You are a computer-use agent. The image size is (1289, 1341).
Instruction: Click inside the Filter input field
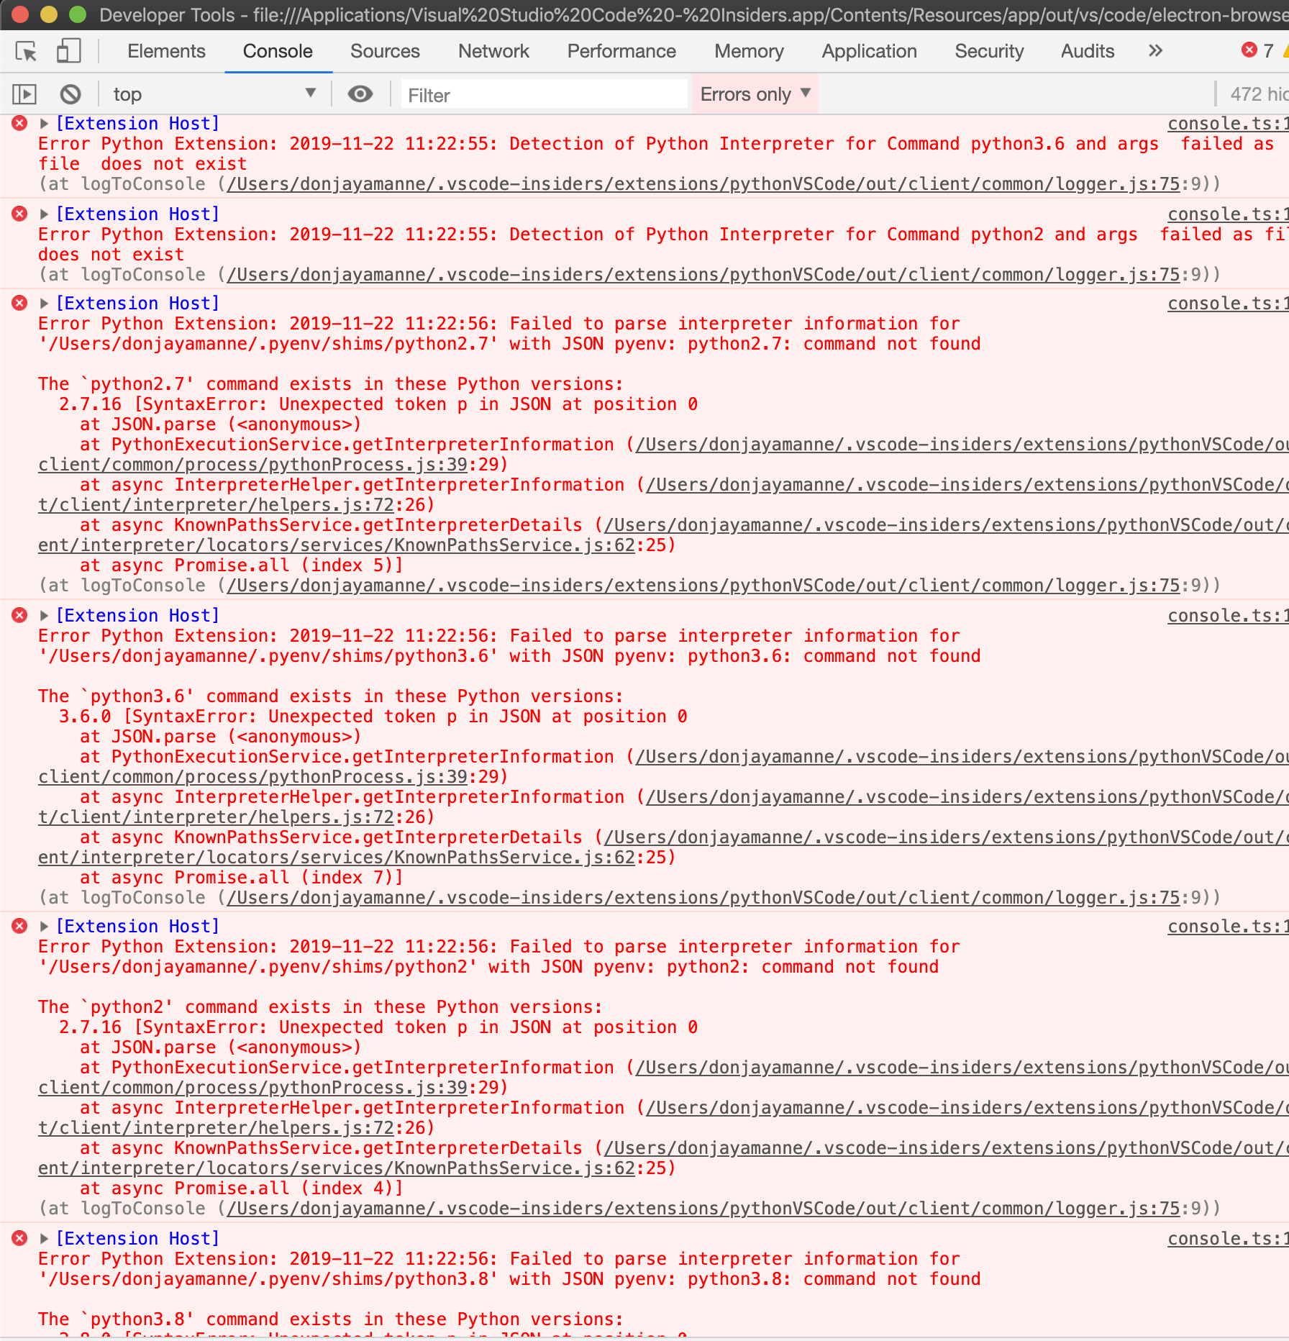coord(543,94)
